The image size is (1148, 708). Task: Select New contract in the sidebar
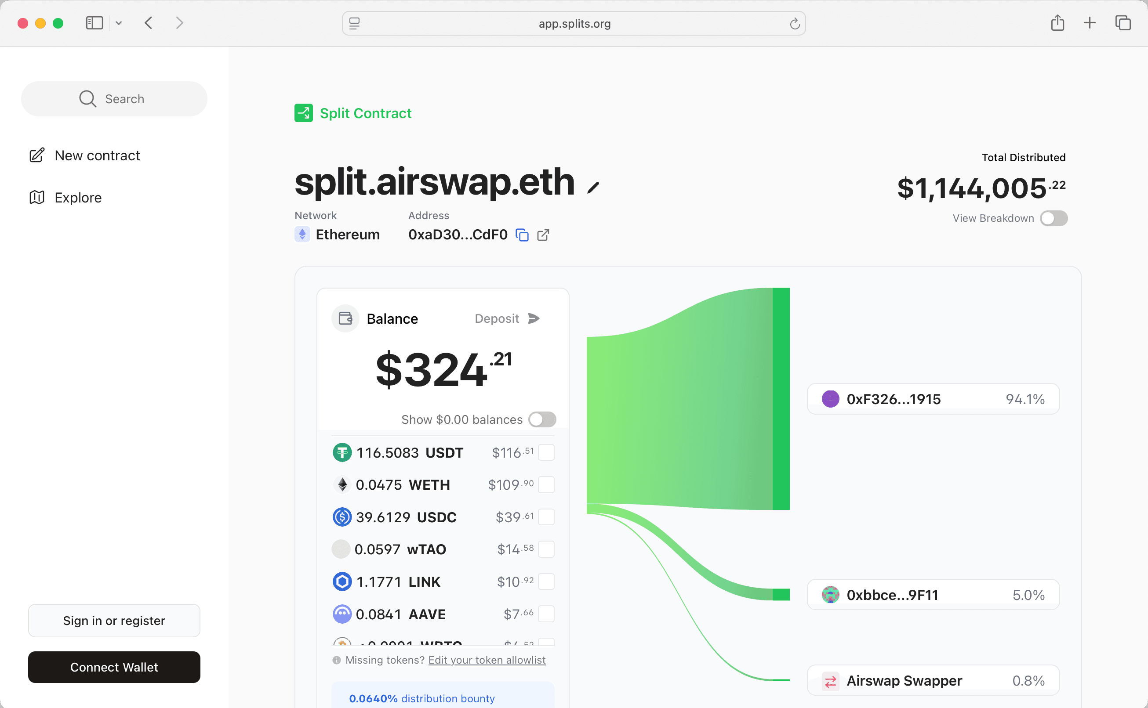tap(97, 155)
